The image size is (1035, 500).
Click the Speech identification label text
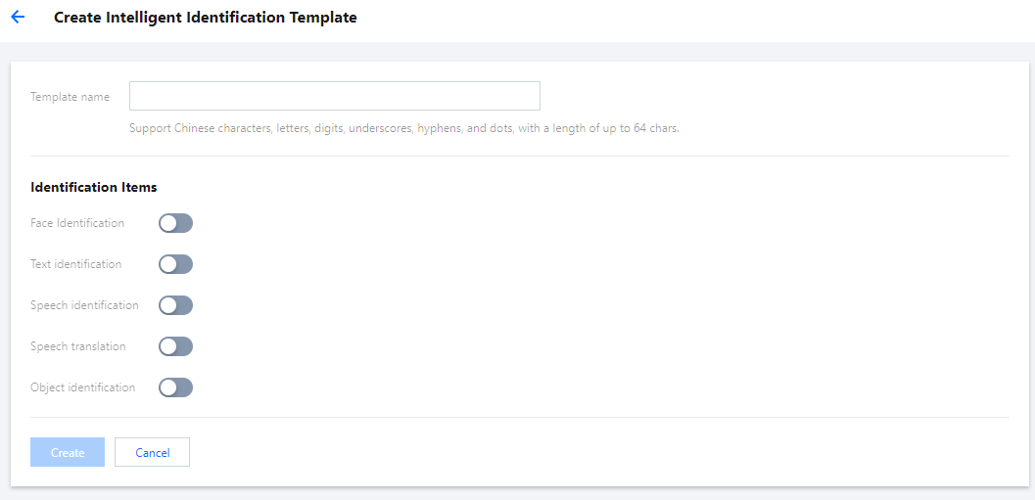tap(84, 305)
